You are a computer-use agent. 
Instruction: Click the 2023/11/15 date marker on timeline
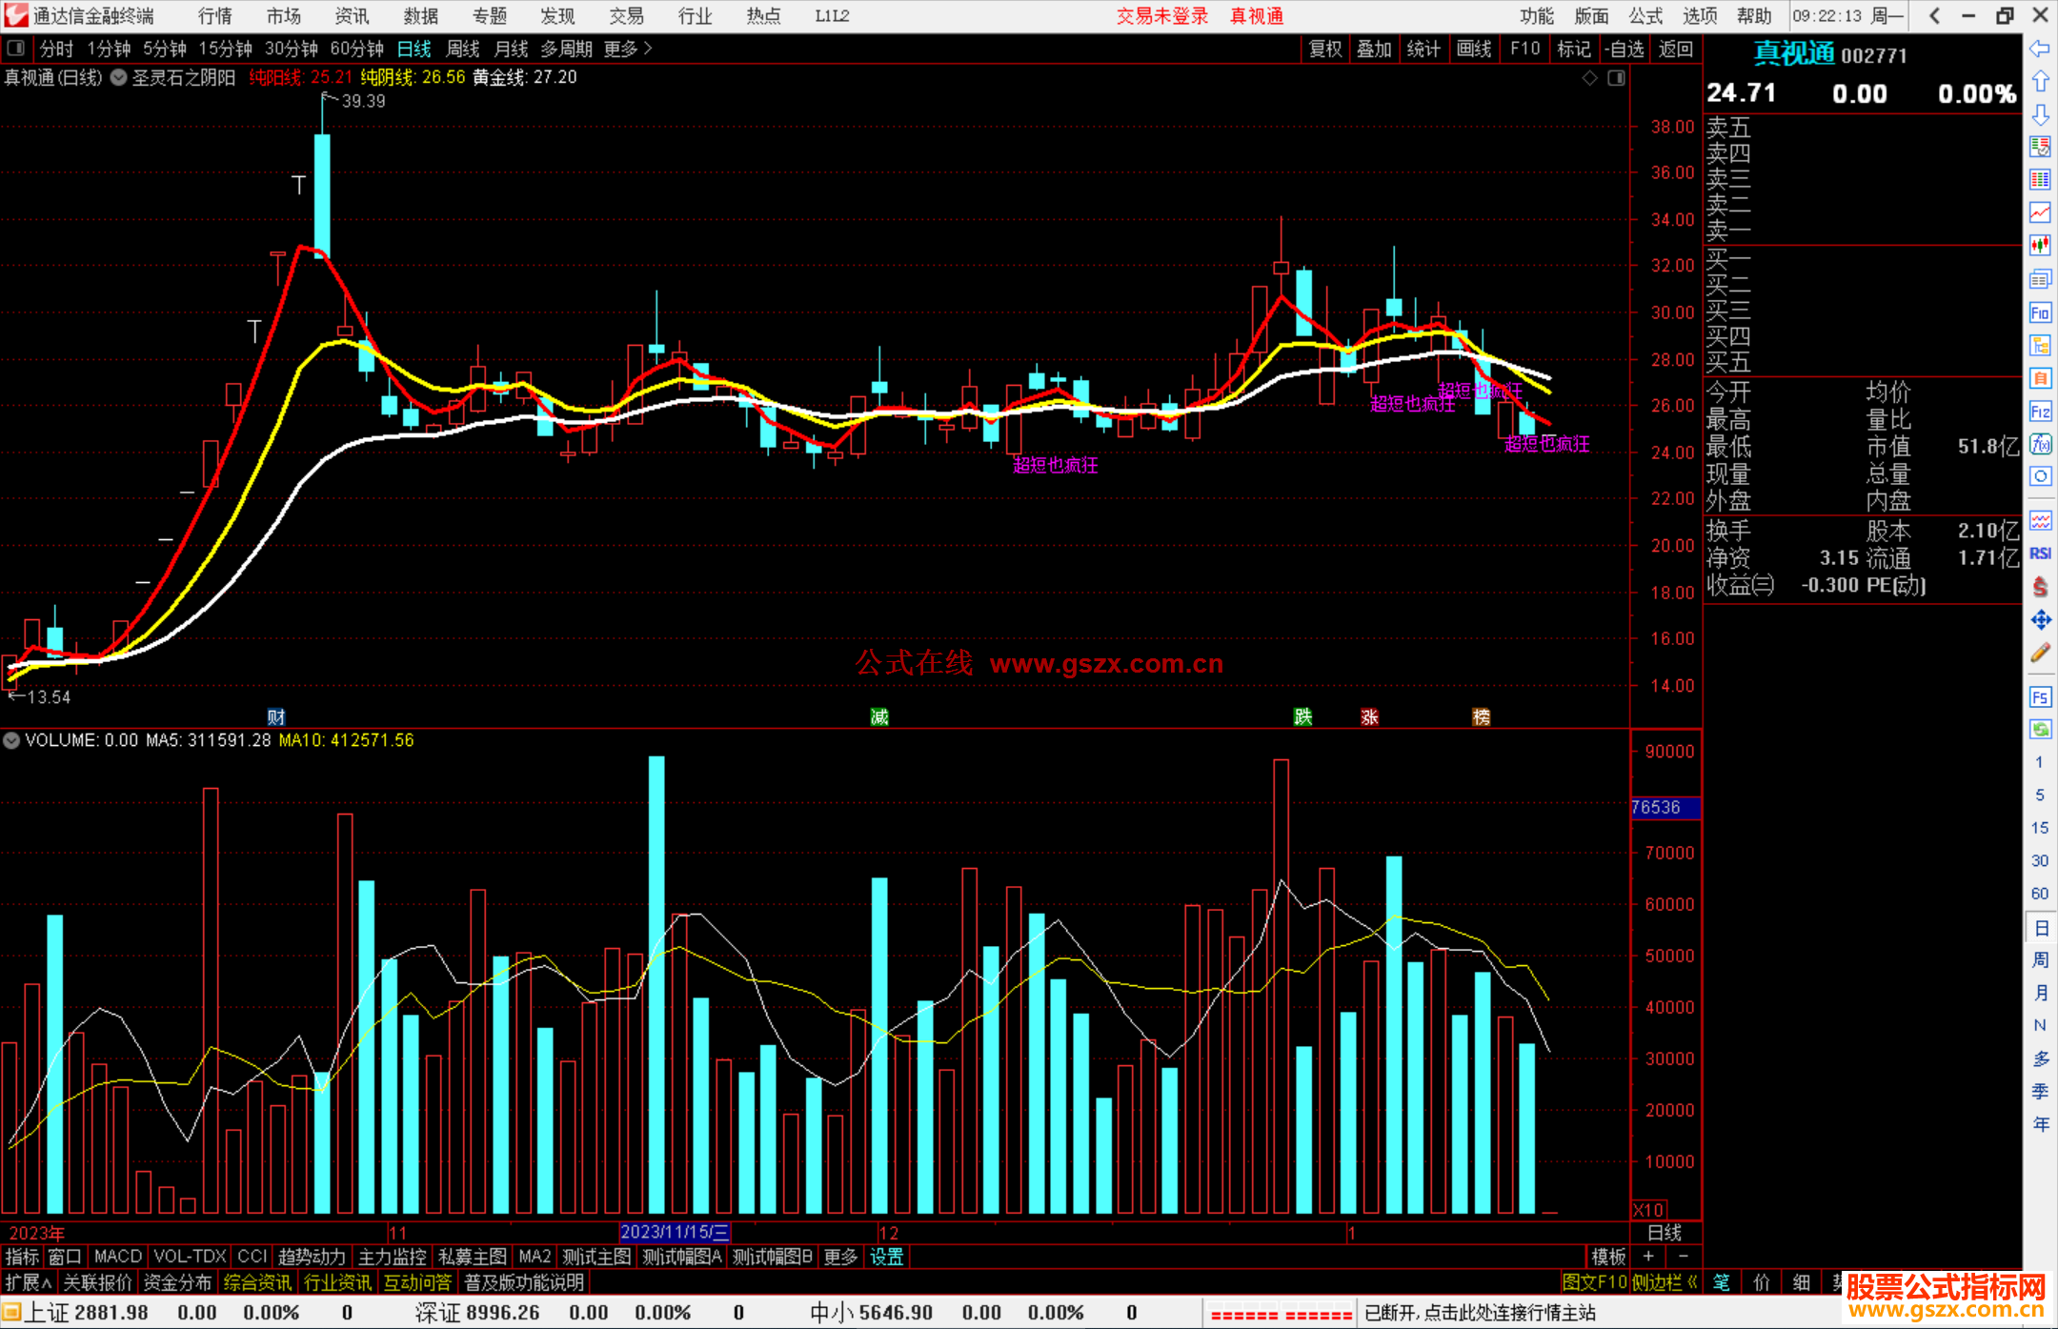pyautogui.click(x=675, y=1232)
